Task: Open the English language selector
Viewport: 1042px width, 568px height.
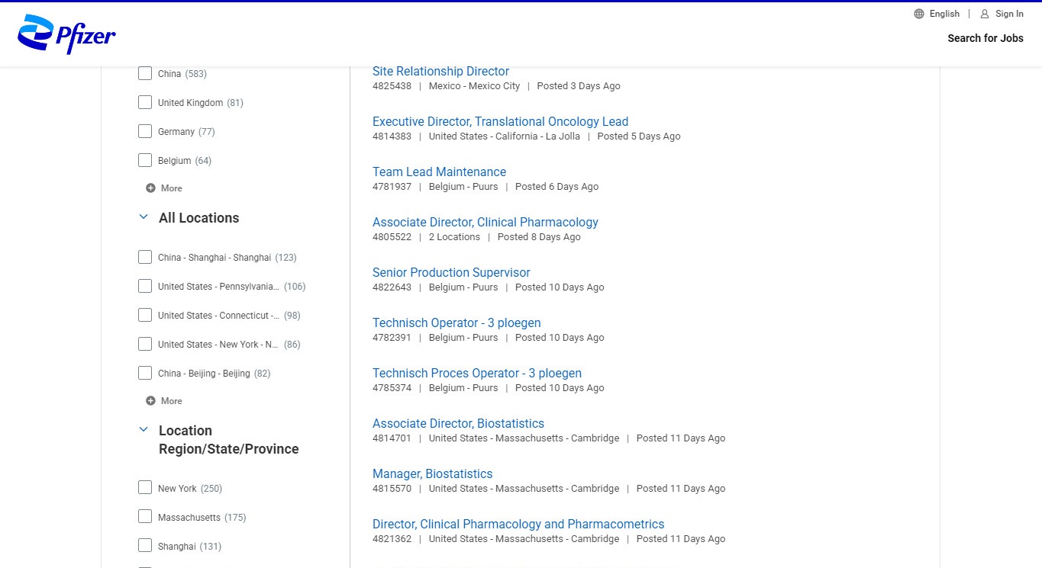Action: click(x=944, y=14)
